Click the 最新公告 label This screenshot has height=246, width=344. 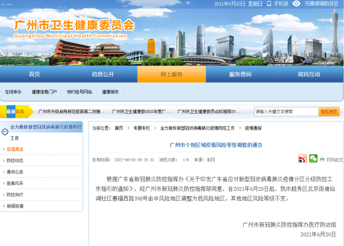[x=15, y=112]
